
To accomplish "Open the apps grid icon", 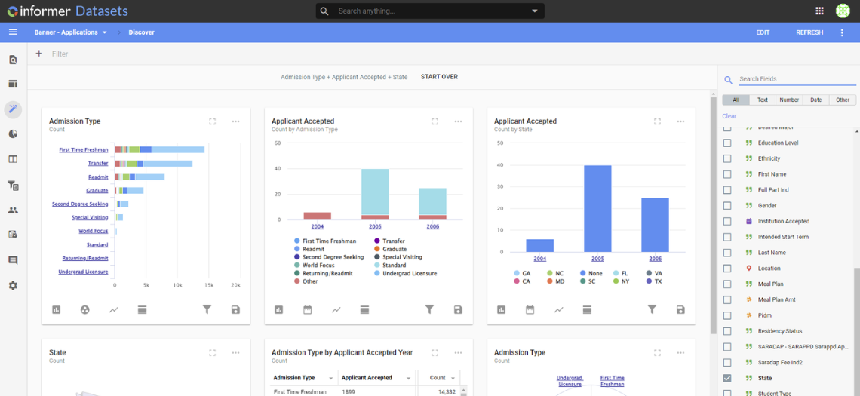I will pyautogui.click(x=819, y=11).
